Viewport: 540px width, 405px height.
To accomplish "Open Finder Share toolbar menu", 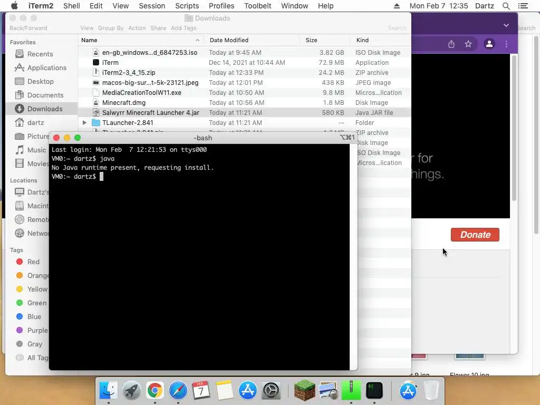I will (158, 28).
